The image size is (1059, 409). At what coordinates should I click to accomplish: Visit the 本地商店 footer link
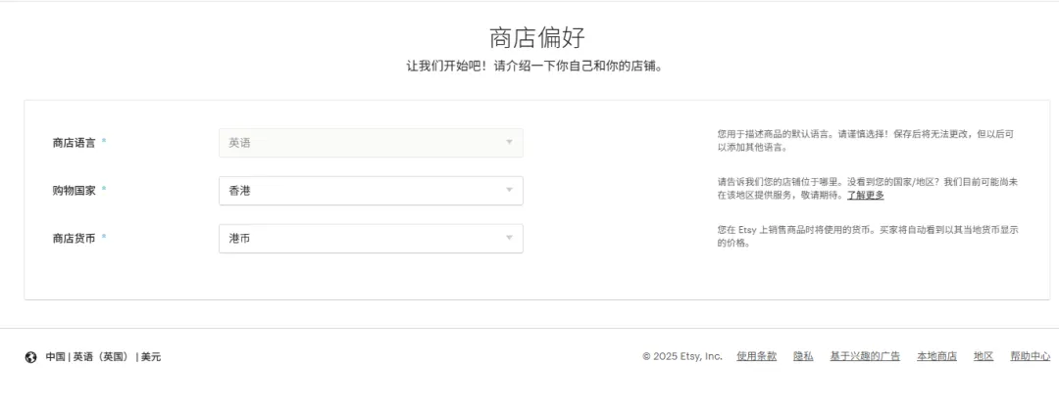click(x=936, y=356)
